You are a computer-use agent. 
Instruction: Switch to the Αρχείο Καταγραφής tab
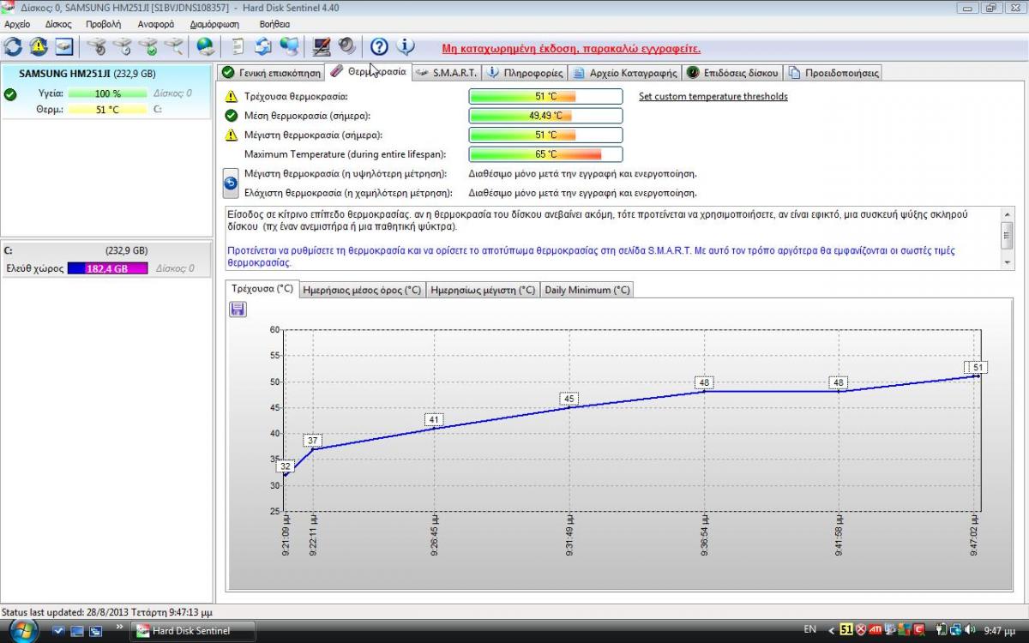625,73
